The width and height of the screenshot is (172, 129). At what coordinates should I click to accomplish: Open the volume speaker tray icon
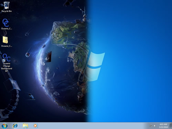click(155, 126)
